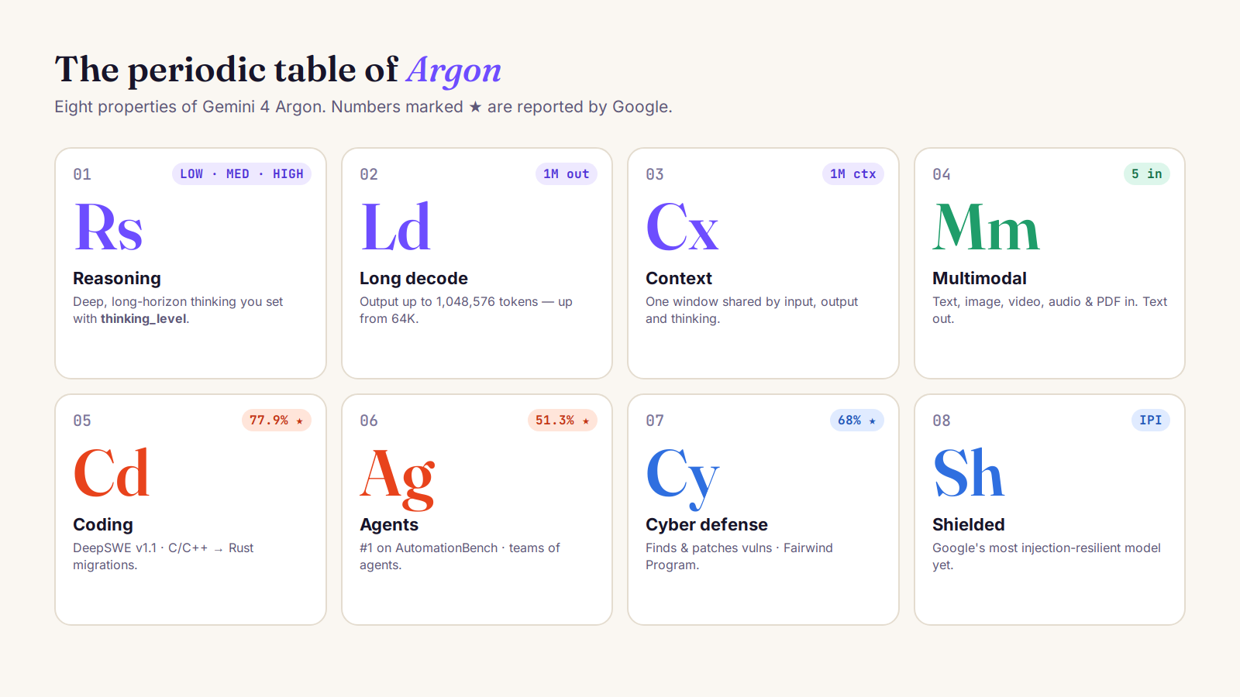This screenshot has width=1240, height=697.
Task: Click the bold thinking_level text
Action: point(144,319)
